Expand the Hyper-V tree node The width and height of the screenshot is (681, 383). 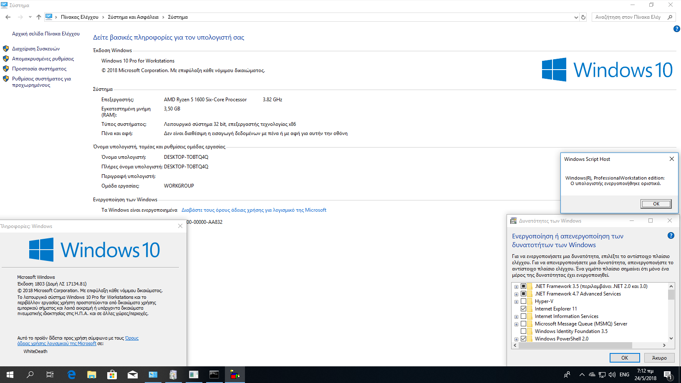tap(516, 302)
